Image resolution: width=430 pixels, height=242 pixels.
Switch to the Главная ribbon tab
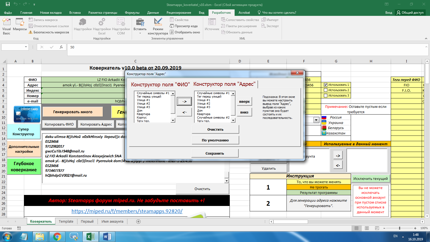tap(26, 13)
